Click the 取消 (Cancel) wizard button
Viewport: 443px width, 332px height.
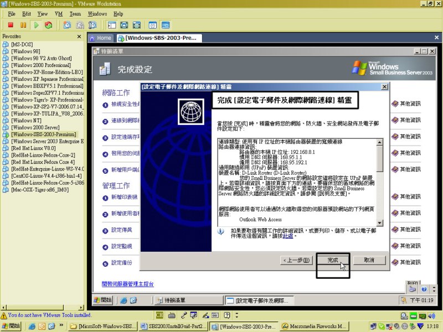point(369,260)
